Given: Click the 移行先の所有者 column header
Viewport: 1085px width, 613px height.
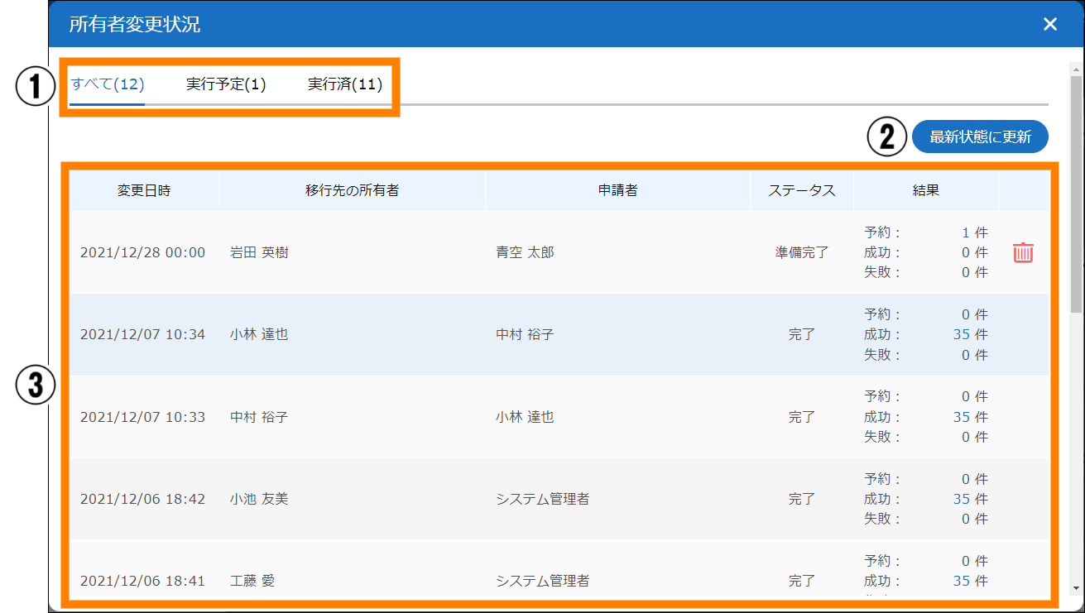Looking at the screenshot, I should click(x=352, y=190).
